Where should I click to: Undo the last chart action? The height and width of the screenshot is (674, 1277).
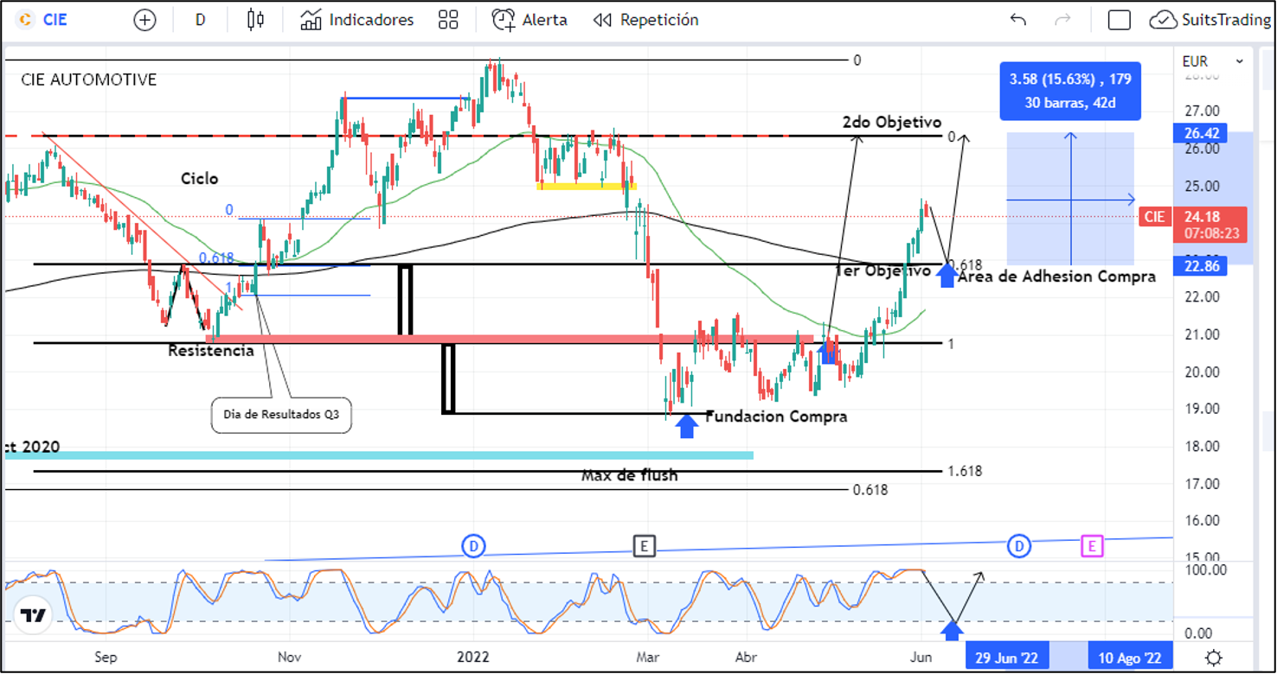point(1018,20)
